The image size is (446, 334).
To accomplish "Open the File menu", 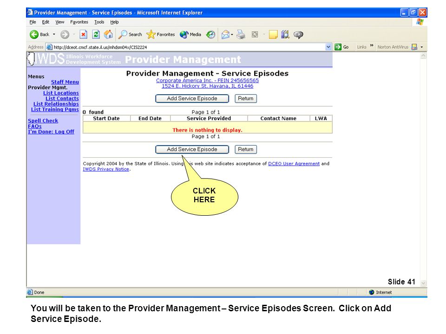I will (x=33, y=22).
